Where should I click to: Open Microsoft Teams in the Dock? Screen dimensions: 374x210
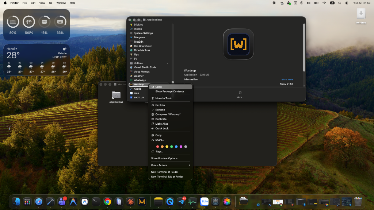coord(62,202)
